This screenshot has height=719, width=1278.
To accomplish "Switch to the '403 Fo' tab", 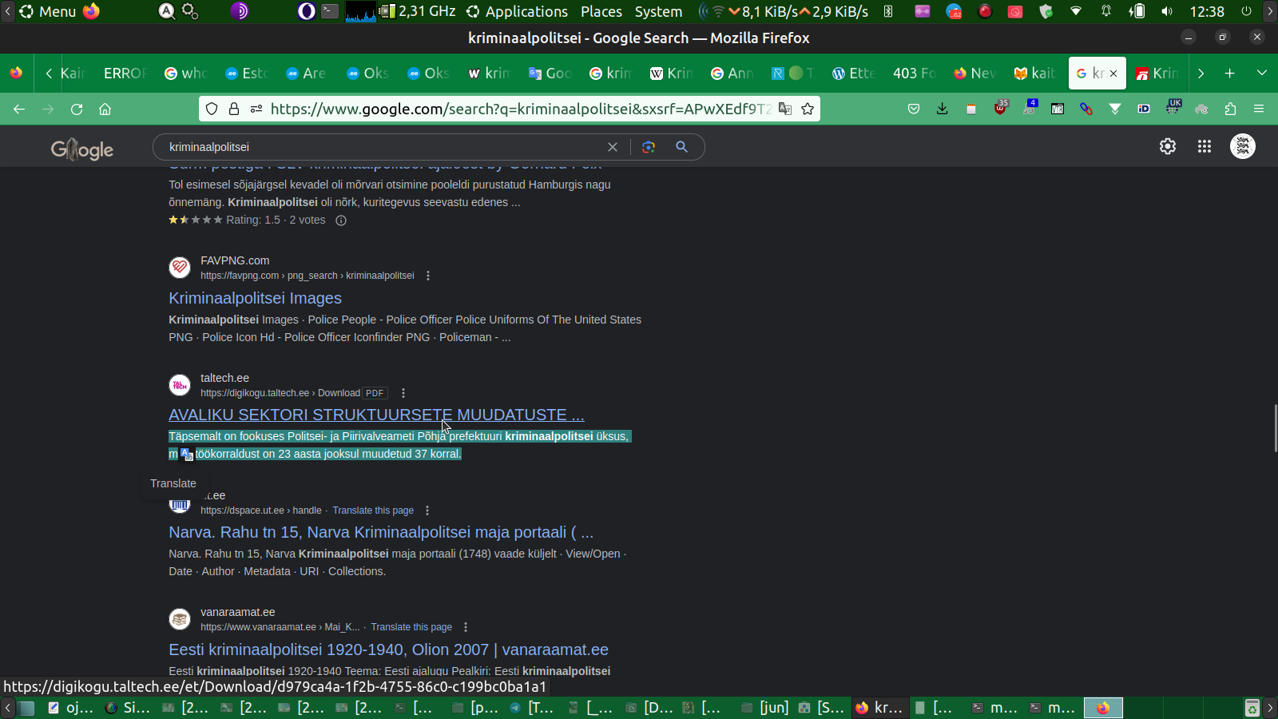I will coord(914,73).
